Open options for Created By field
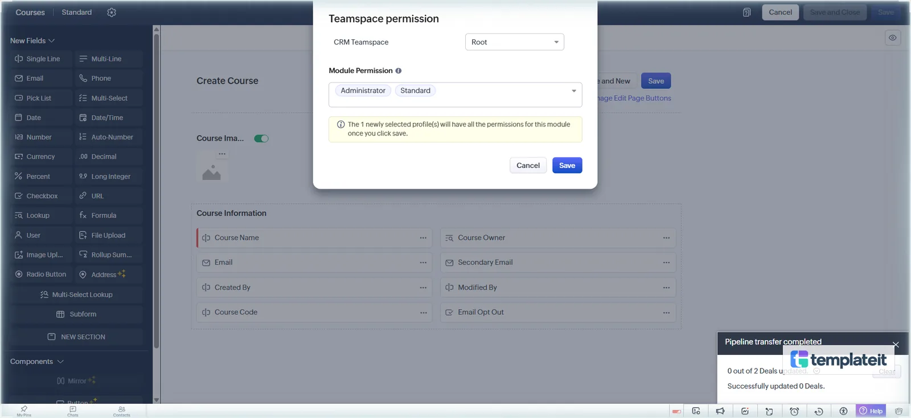The image size is (911, 418). click(x=423, y=288)
